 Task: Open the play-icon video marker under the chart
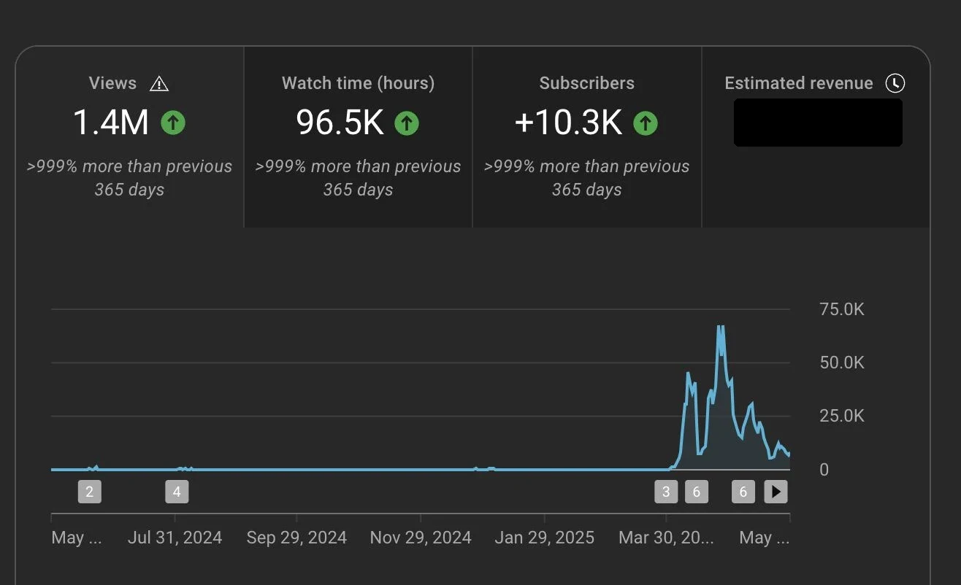coord(776,492)
